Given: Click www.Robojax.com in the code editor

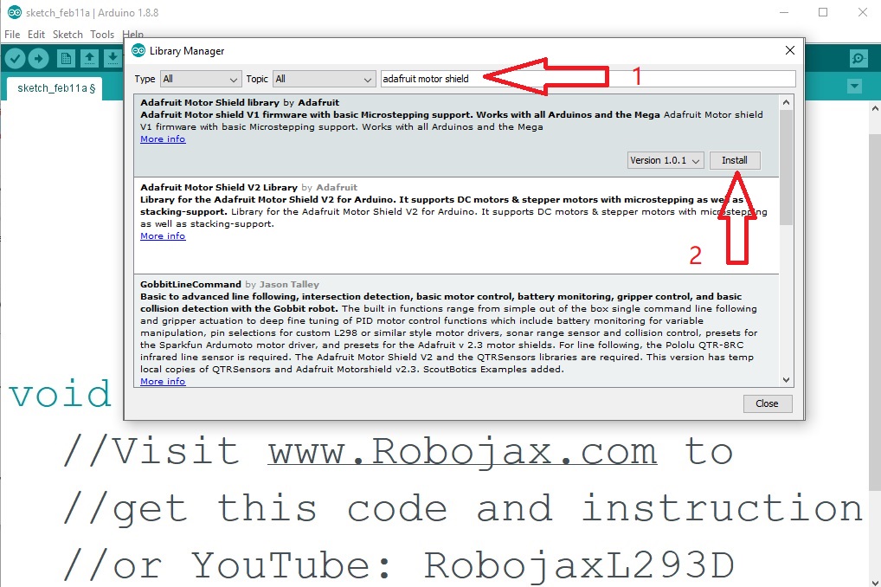Looking at the screenshot, I should [x=462, y=452].
